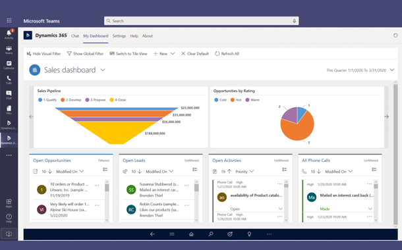Open Calls in the sidebar
402x250 pixels.
pyautogui.click(x=9, y=80)
